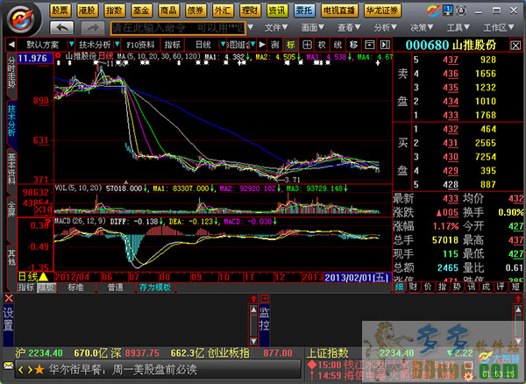The height and width of the screenshot is (384, 526).
Task: Open the 画面 menu
Action: [312, 27]
